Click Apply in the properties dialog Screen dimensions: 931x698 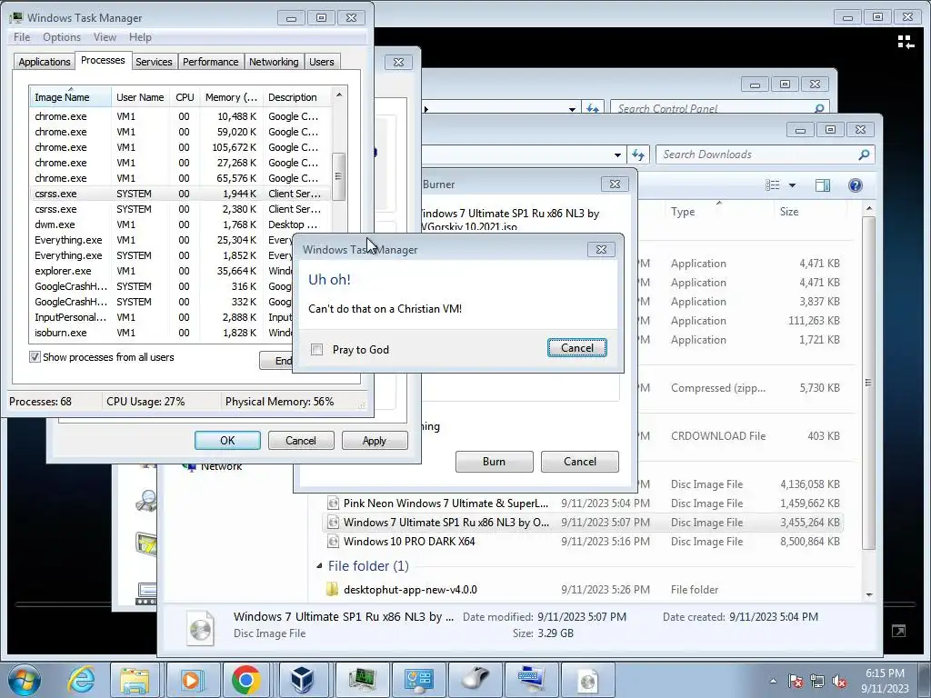click(x=374, y=441)
